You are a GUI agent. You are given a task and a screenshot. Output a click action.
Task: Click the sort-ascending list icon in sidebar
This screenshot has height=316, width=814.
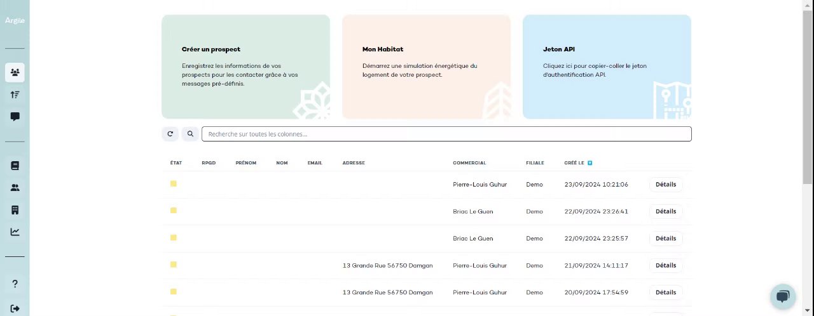pyautogui.click(x=15, y=95)
